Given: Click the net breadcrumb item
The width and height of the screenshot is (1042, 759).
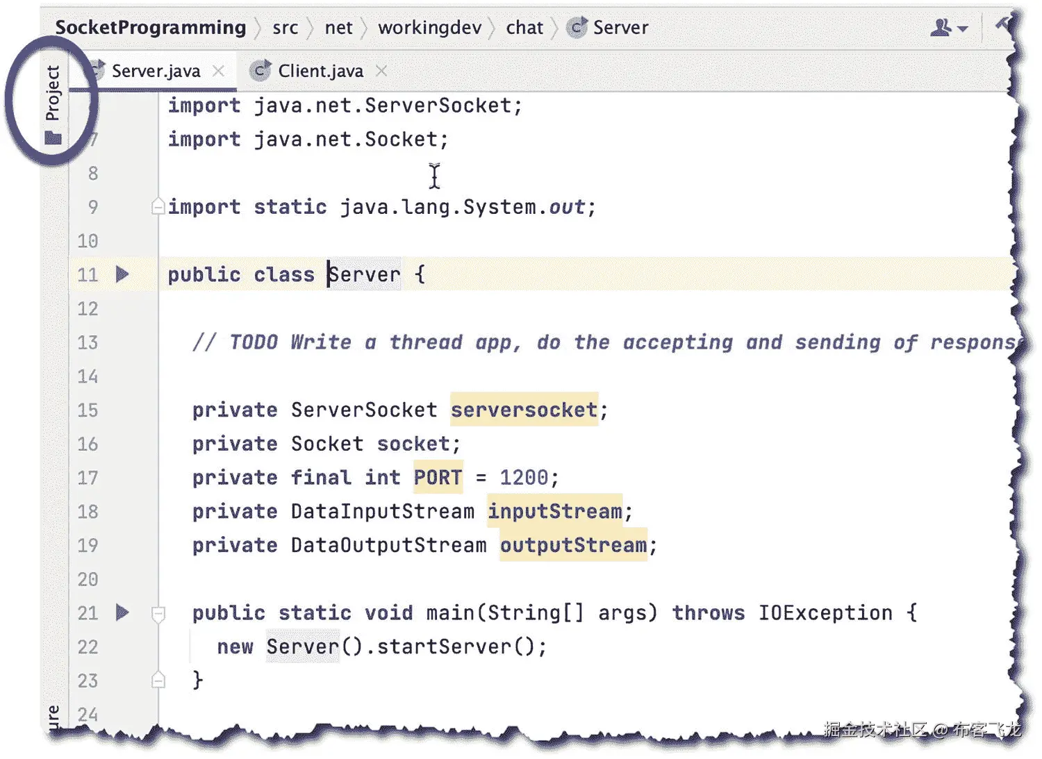Looking at the screenshot, I should click(338, 28).
